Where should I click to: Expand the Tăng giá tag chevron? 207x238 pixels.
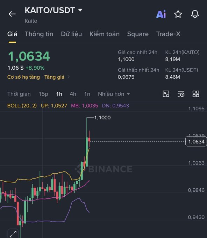point(69,77)
